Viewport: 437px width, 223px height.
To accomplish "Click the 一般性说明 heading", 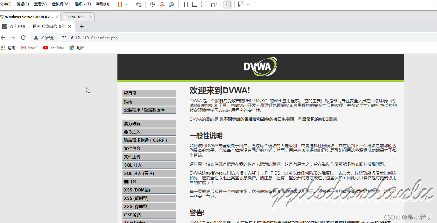I will (x=206, y=136).
